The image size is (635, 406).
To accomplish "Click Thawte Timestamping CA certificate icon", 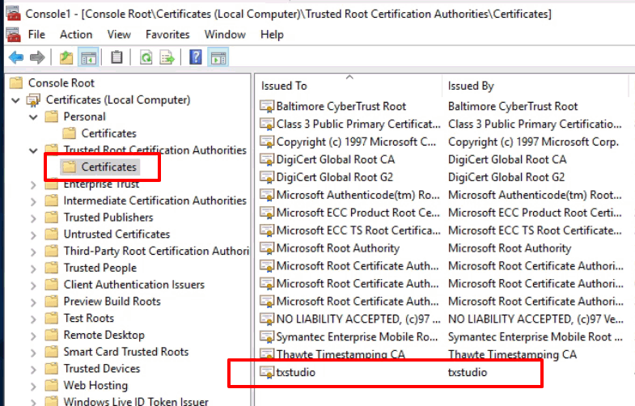I will tap(267, 354).
